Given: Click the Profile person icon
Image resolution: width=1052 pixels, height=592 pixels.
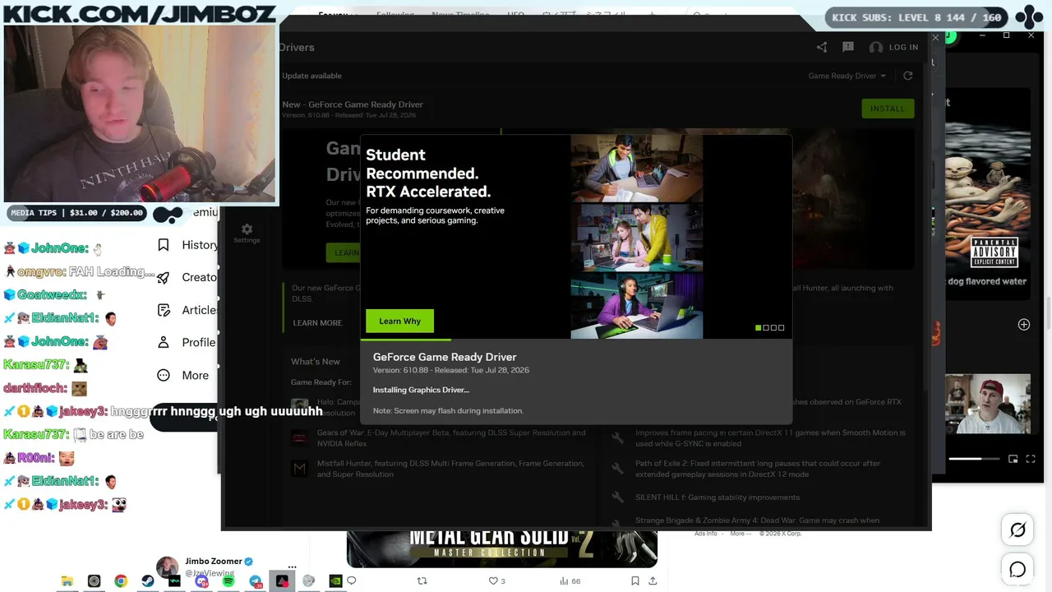Looking at the screenshot, I should (164, 343).
